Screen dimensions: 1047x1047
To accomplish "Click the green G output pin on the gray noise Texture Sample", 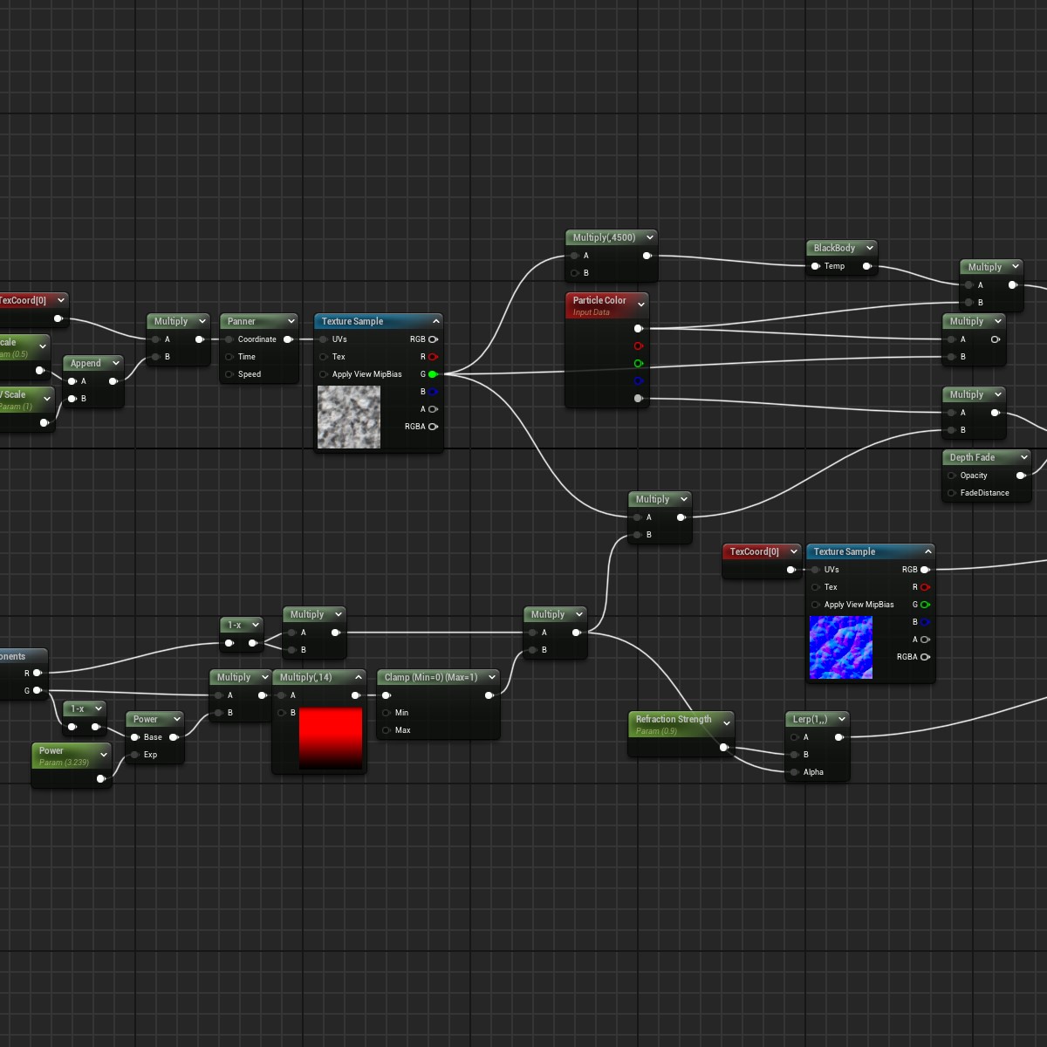I will pyautogui.click(x=433, y=374).
